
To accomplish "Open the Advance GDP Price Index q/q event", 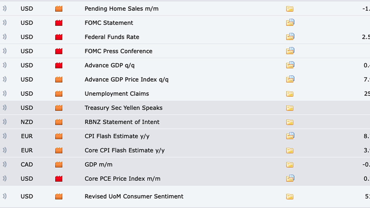I will (126, 80).
